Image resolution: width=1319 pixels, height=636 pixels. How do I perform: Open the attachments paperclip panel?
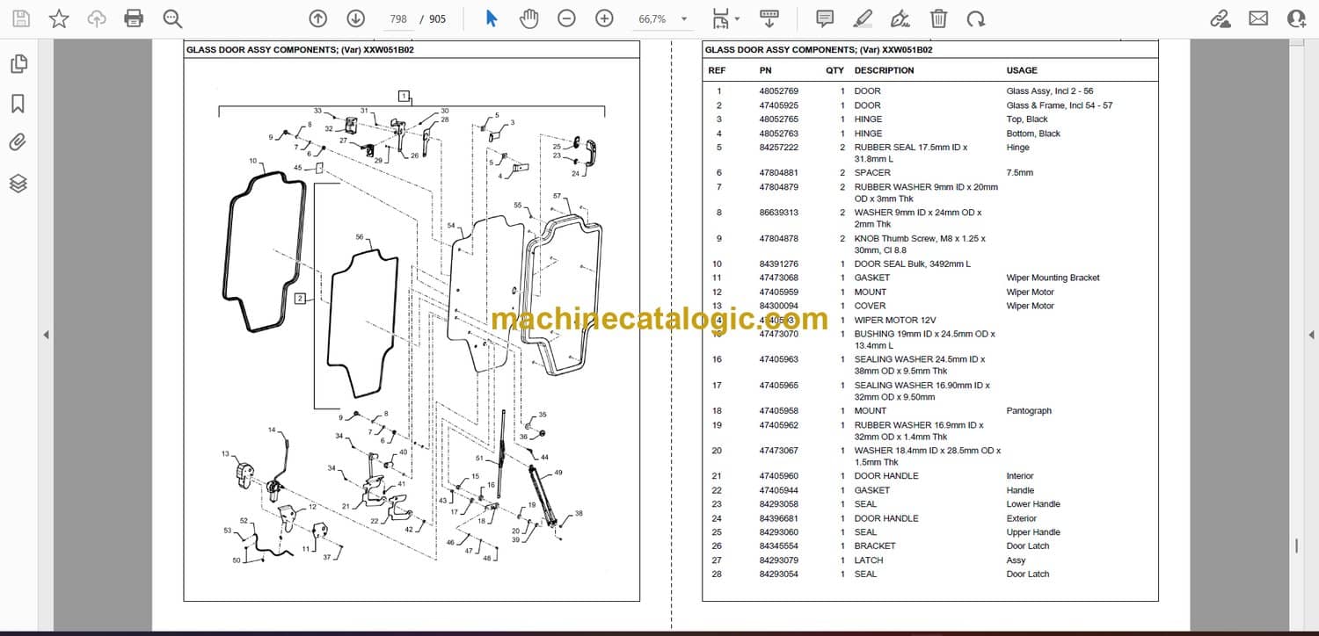[x=18, y=142]
